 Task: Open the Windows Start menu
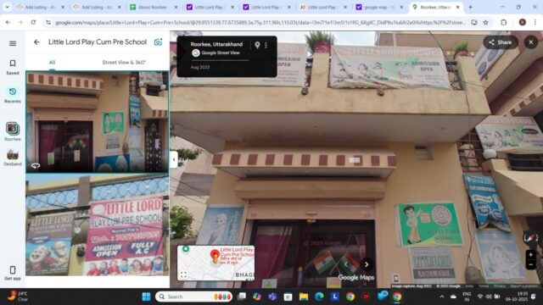[x=147, y=297]
